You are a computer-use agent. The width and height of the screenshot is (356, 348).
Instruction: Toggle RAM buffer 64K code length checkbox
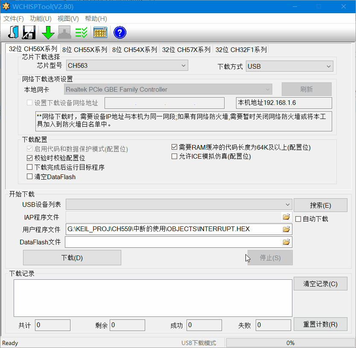[174, 147]
